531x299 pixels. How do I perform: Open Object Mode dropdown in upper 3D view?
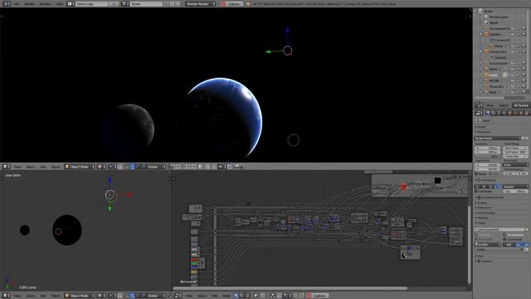coord(80,167)
